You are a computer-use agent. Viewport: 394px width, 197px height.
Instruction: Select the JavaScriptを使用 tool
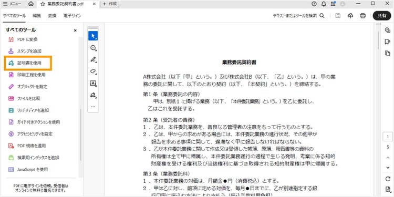[x=28, y=169]
